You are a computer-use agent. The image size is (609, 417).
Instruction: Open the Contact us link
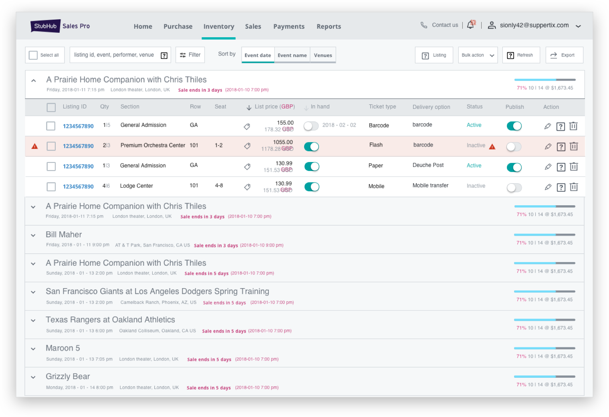tap(445, 25)
